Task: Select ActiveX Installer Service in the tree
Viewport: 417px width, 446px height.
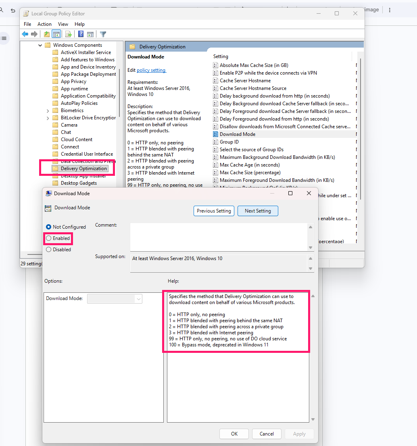Action: click(x=86, y=52)
